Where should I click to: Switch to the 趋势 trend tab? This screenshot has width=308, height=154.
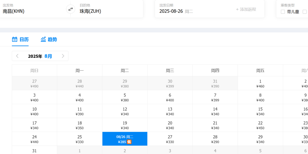(49, 40)
